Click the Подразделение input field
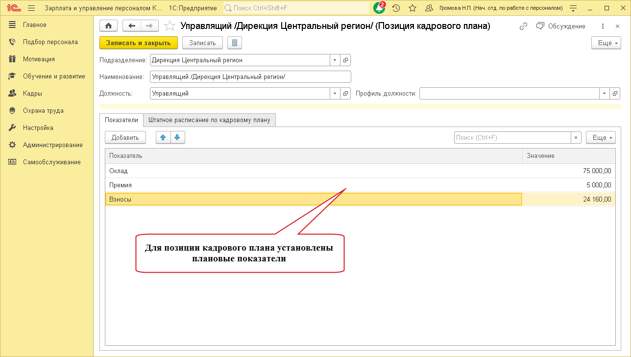This screenshot has width=631, height=357. (x=240, y=60)
